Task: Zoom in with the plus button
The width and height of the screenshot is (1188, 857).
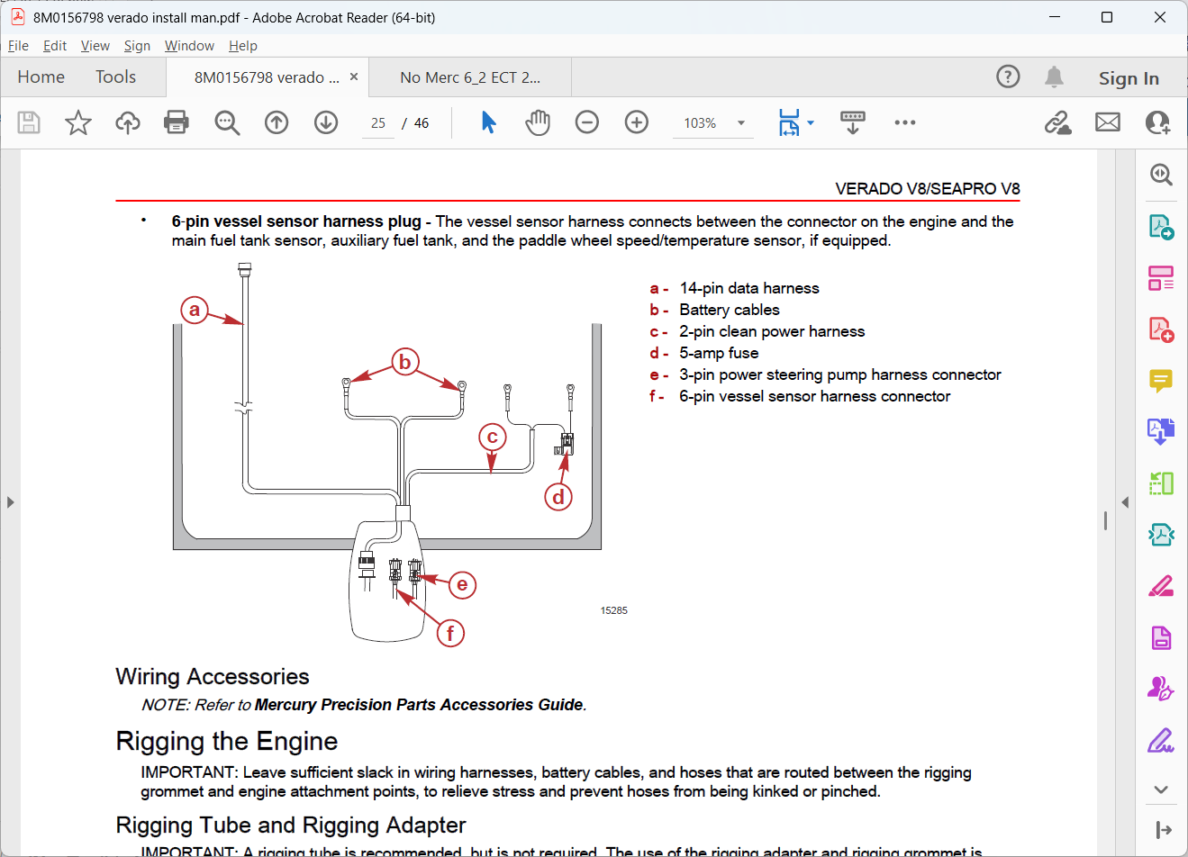Action: point(637,122)
